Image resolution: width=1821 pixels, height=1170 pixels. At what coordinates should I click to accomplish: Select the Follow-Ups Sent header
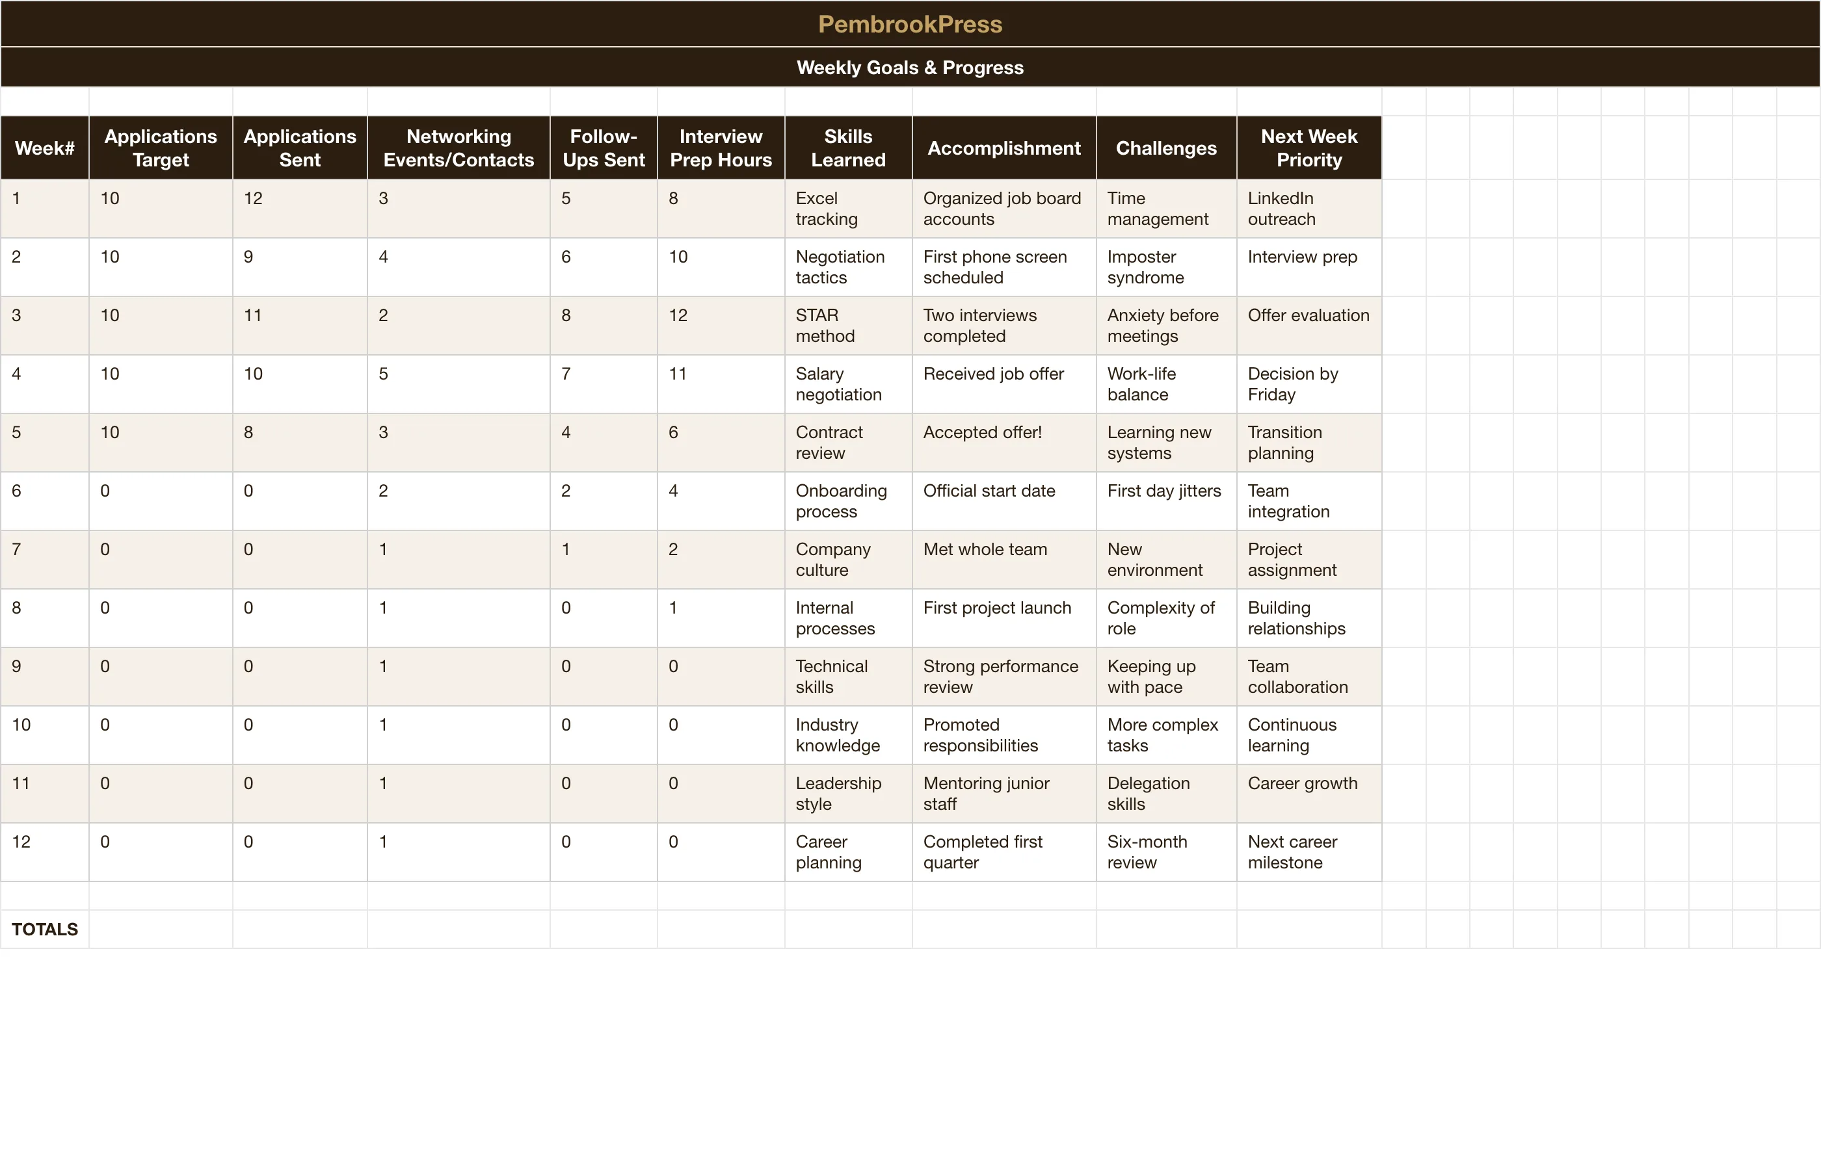point(604,148)
